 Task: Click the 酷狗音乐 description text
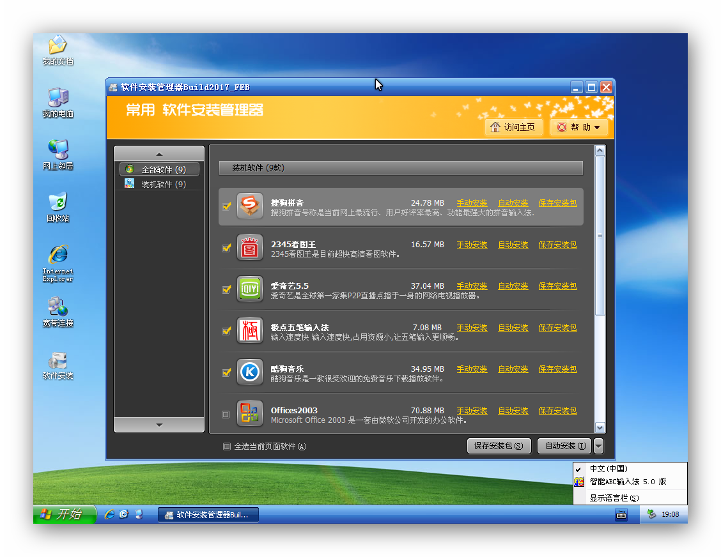click(x=357, y=379)
